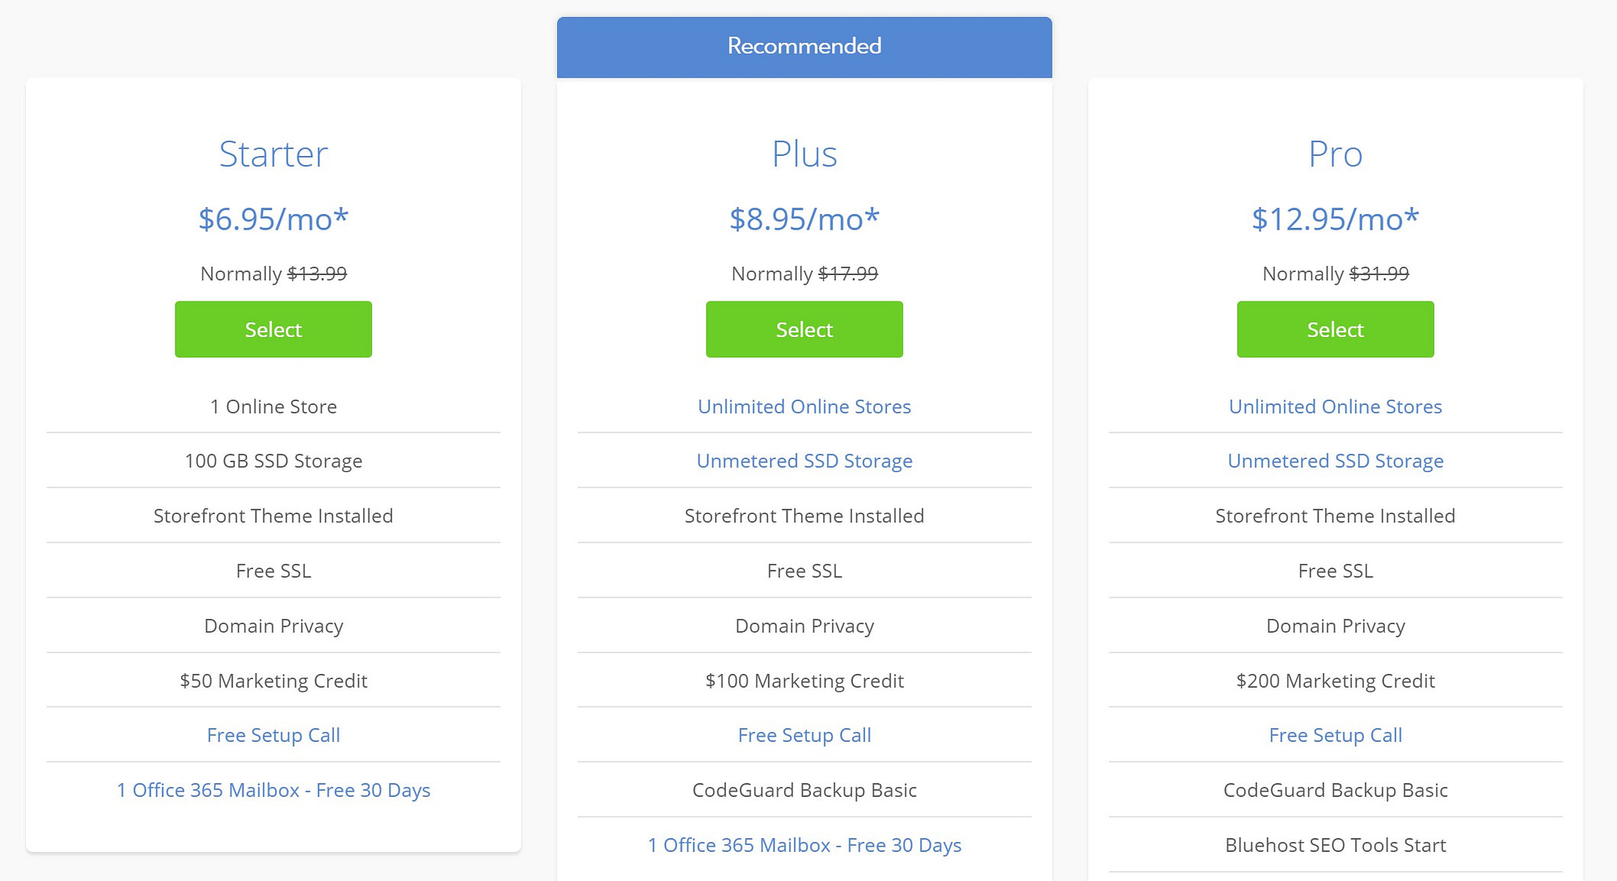This screenshot has width=1617, height=881.
Task: Open Unmetered SSD Storage link under Plus
Action: click(804, 461)
